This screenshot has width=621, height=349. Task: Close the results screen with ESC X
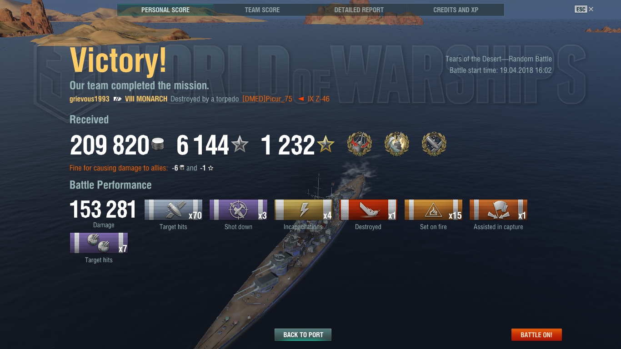[x=584, y=9]
